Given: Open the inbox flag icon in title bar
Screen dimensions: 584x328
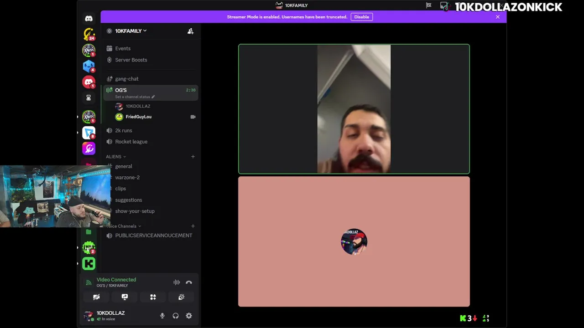Looking at the screenshot, I should click(428, 5).
